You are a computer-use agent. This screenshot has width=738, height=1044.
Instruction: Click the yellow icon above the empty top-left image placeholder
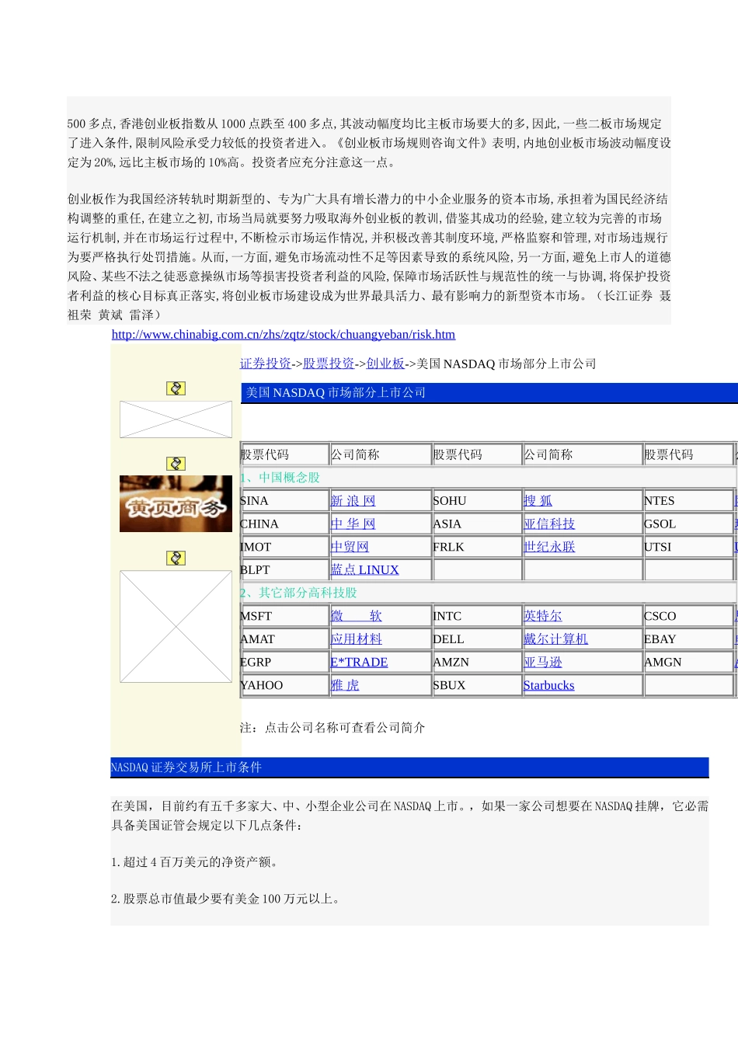coord(176,388)
